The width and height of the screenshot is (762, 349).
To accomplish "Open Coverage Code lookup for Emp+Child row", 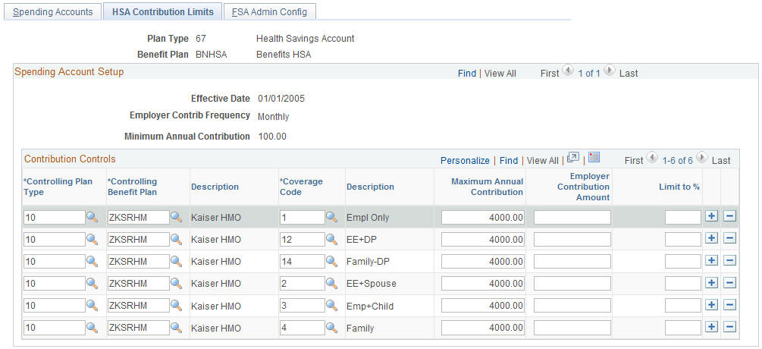I will (x=331, y=306).
